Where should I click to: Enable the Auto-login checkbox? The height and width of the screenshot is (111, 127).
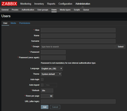[x=42, y=80]
